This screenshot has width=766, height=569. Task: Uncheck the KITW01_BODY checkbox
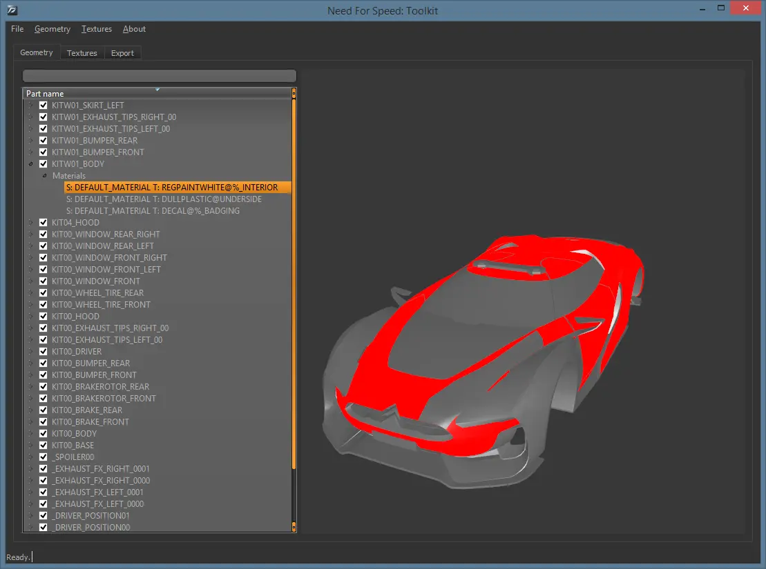[43, 164]
